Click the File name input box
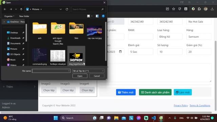The height and width of the screenshot is (122, 217). pyautogui.click(x=51, y=71)
